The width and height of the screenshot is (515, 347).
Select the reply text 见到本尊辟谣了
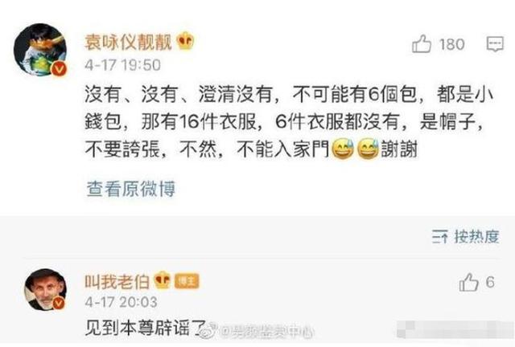[x=146, y=328]
